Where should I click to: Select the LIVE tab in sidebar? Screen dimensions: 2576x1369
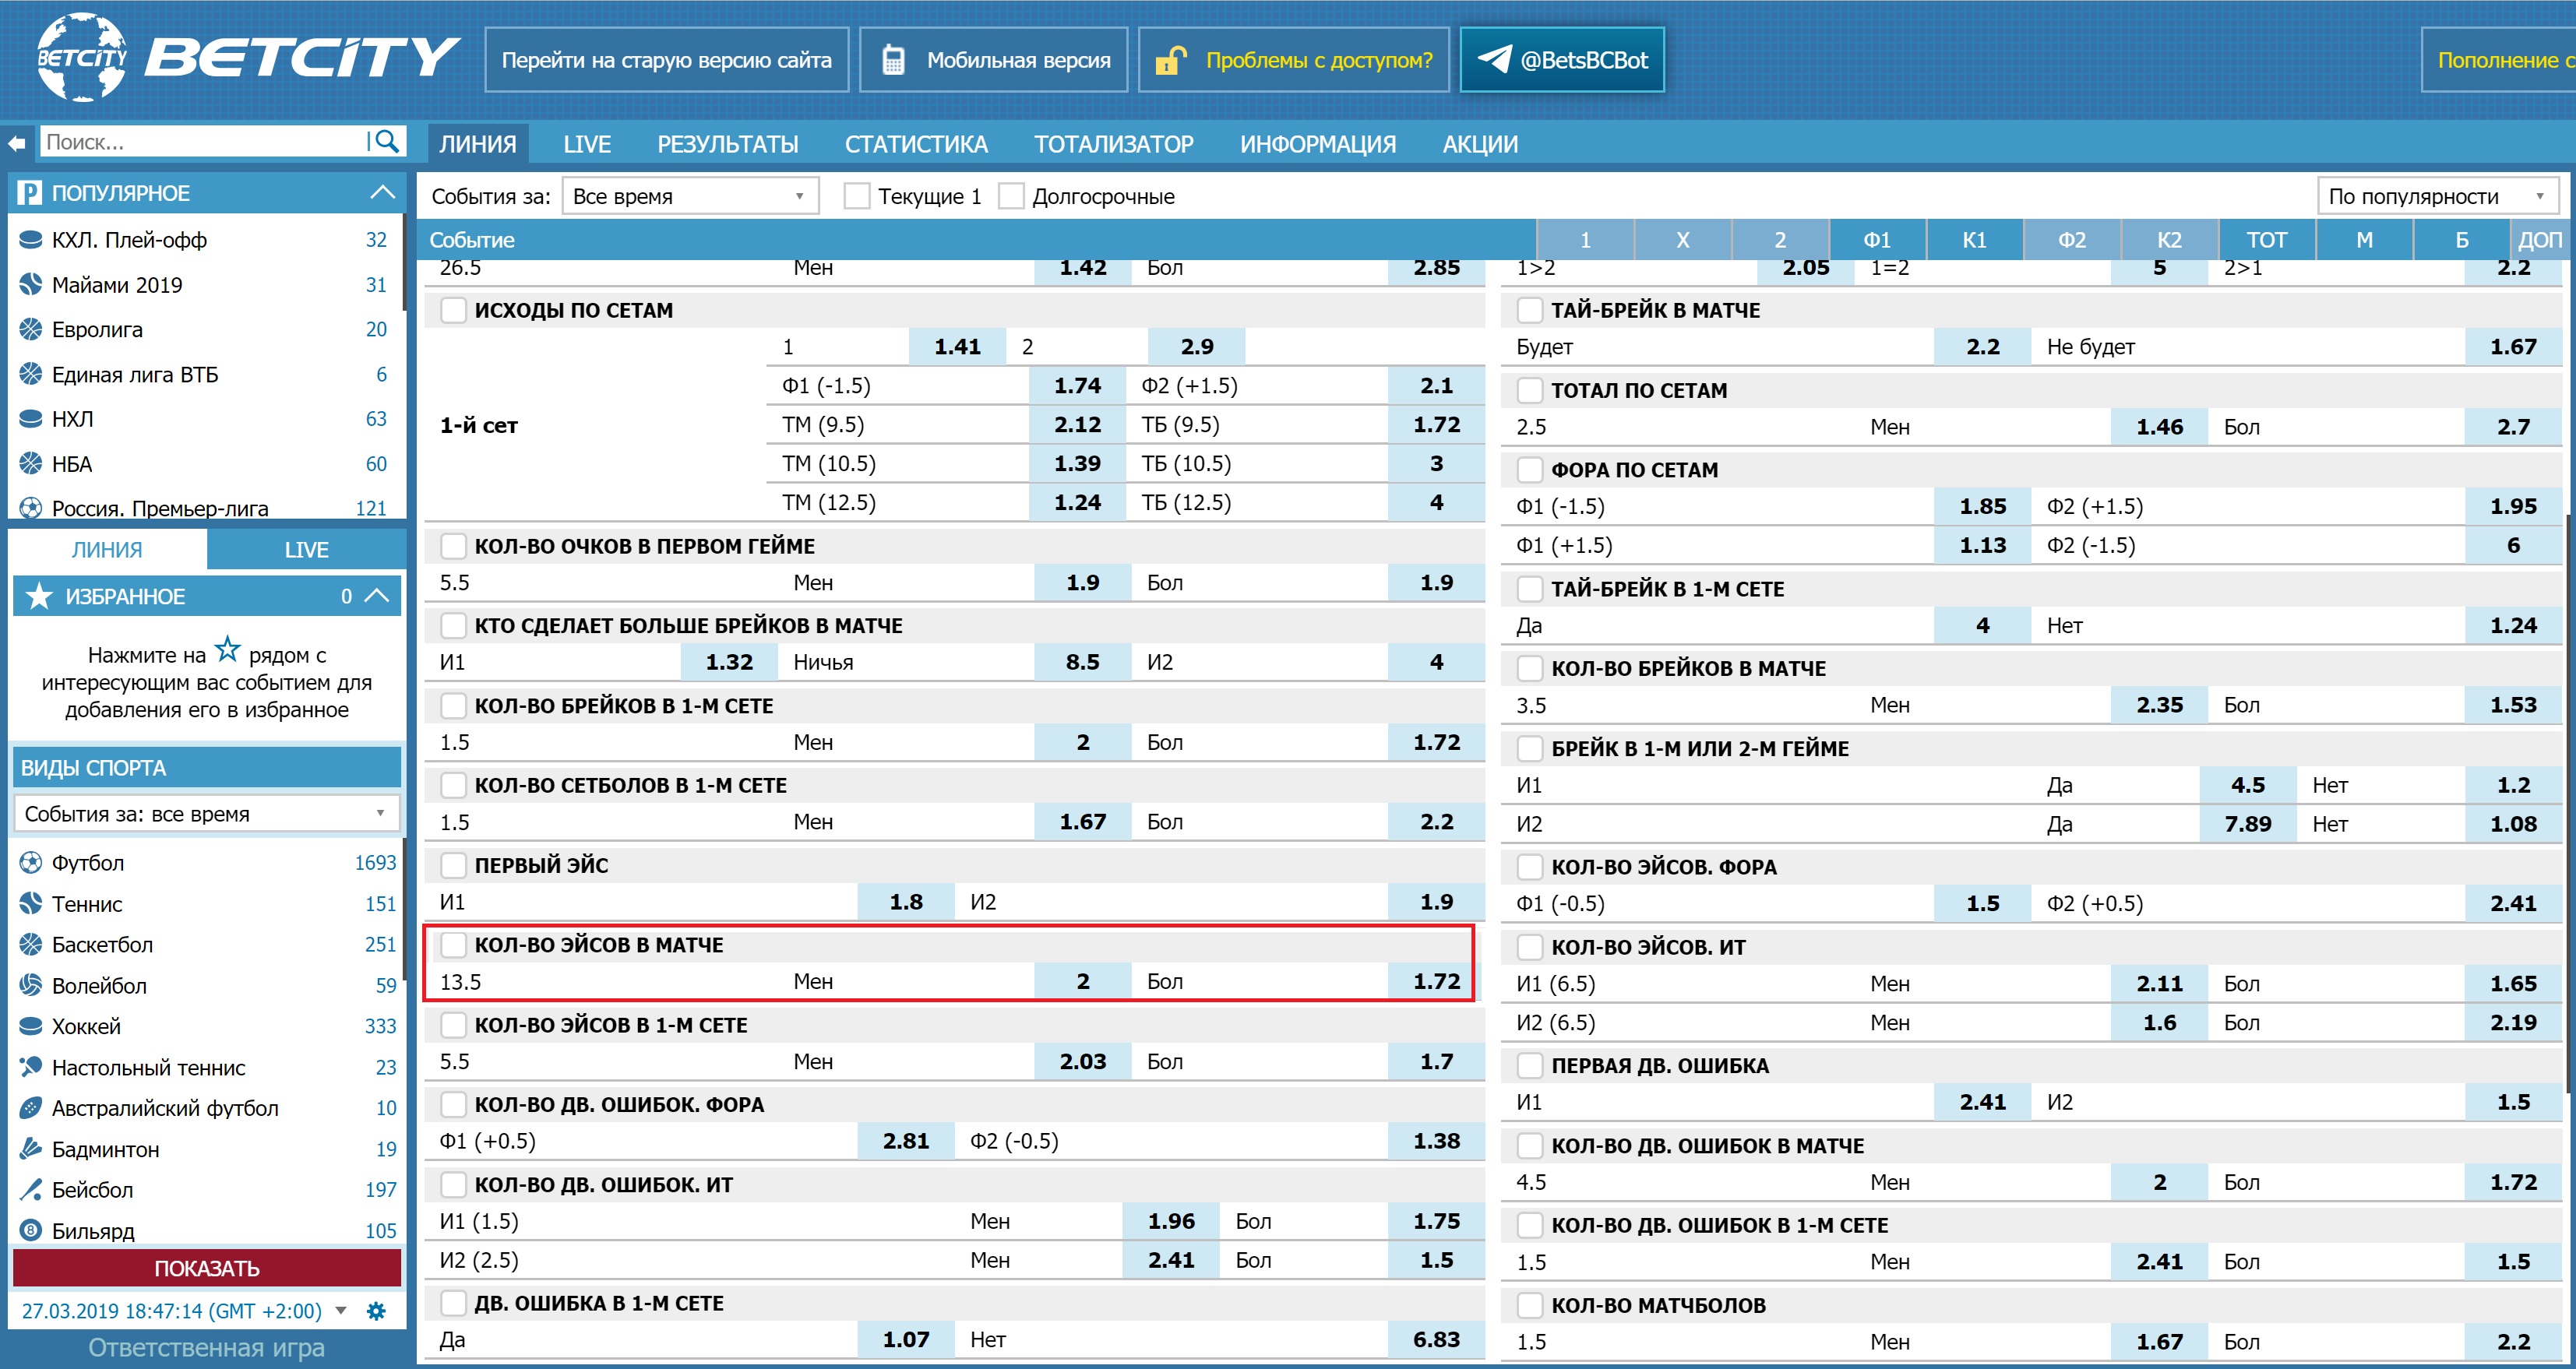click(x=306, y=549)
